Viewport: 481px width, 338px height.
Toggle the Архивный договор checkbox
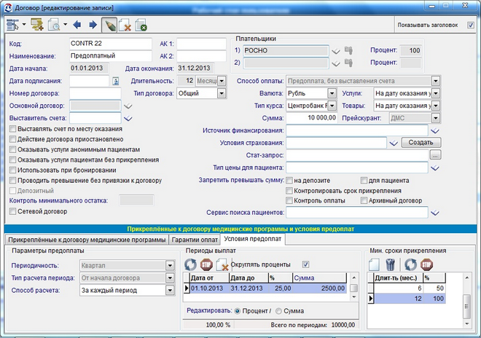click(x=364, y=200)
